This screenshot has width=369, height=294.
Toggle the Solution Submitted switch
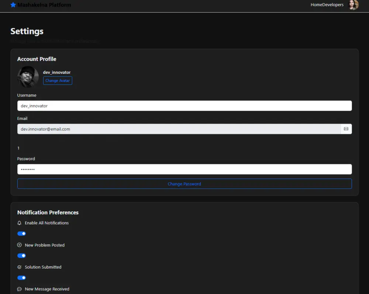point(21,278)
